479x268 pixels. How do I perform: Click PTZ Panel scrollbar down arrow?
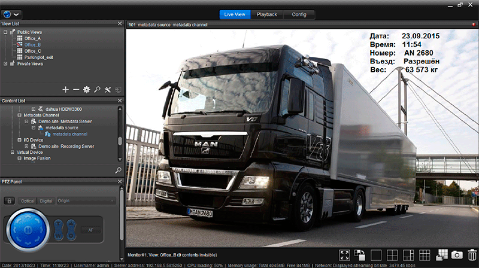122,259
